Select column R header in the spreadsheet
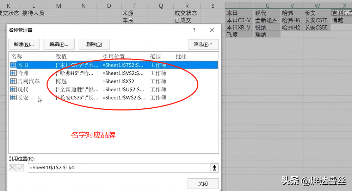Image resolution: width=352 pixels, height=191 pixels. click(x=187, y=6)
